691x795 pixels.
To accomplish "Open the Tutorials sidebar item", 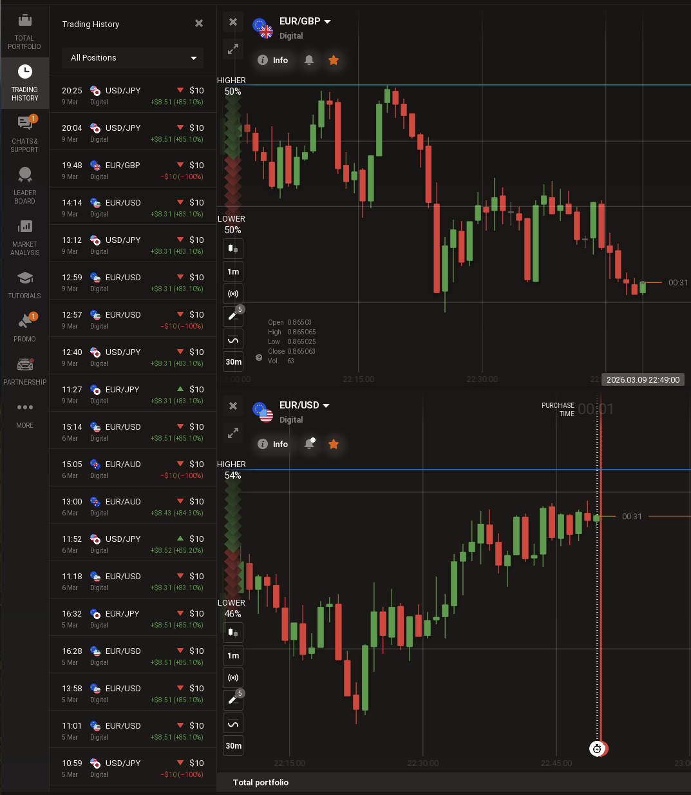I will pos(24,284).
